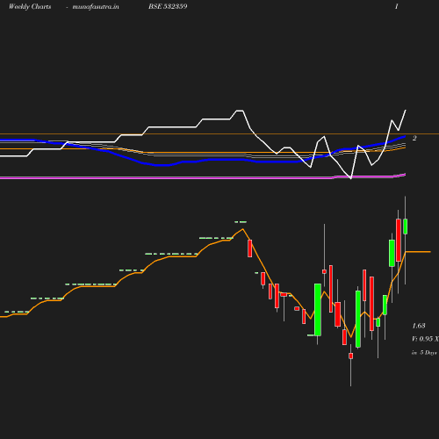Click the 'munafasutra.in' watermark text
Viewport: 439px width, 439px height.
click(96, 6)
